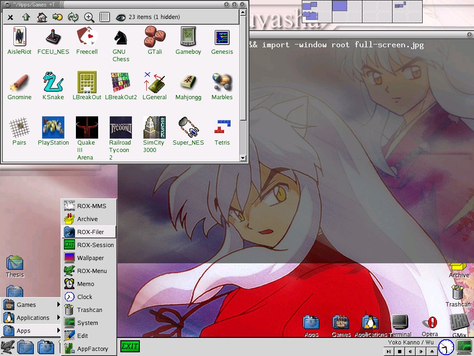Expand the Apps submenu entry
Viewport: 474px width, 356px height.
point(31,331)
